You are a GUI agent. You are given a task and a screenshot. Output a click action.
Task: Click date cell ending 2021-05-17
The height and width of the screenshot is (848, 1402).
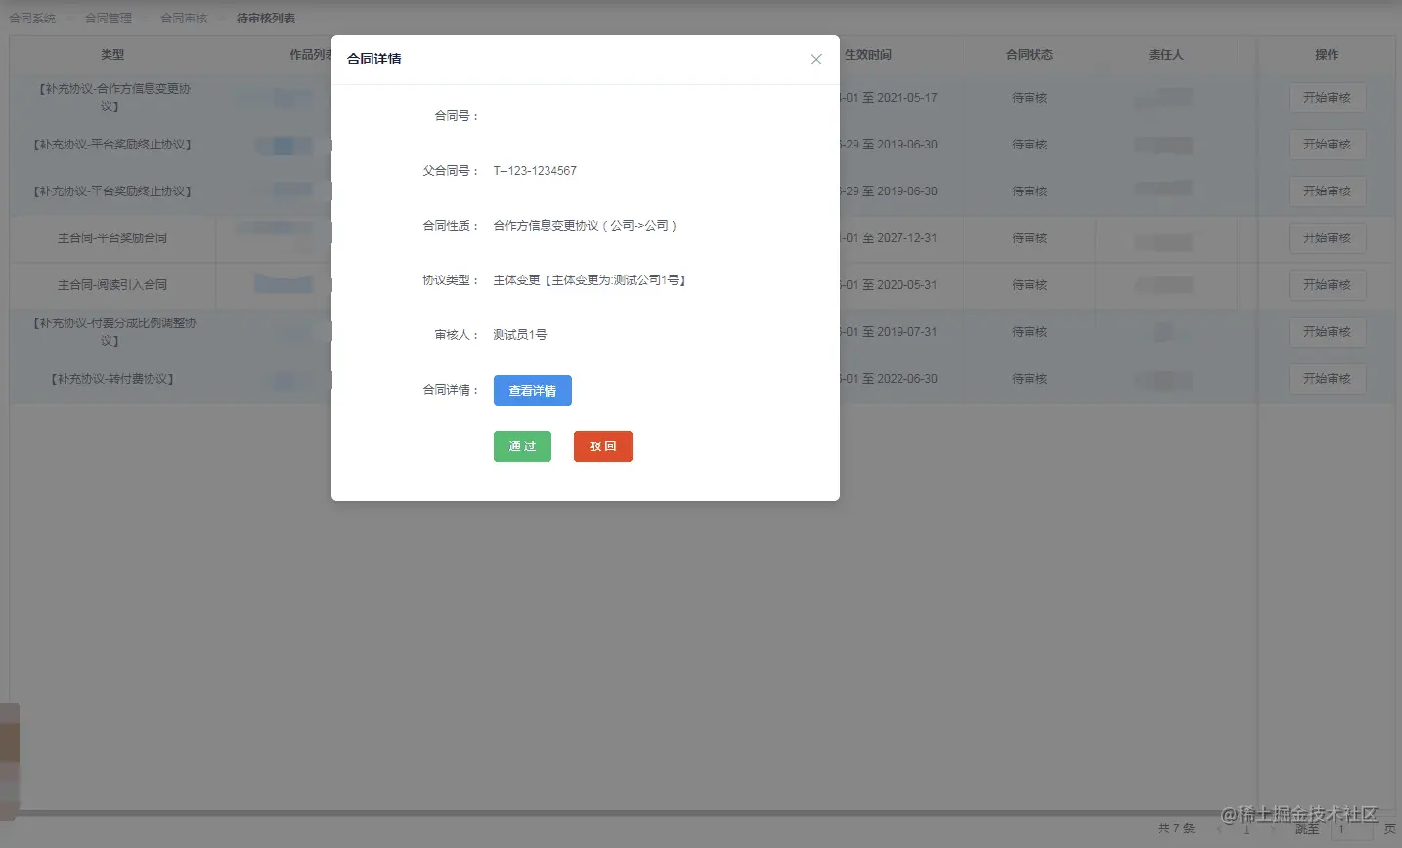[x=889, y=98]
